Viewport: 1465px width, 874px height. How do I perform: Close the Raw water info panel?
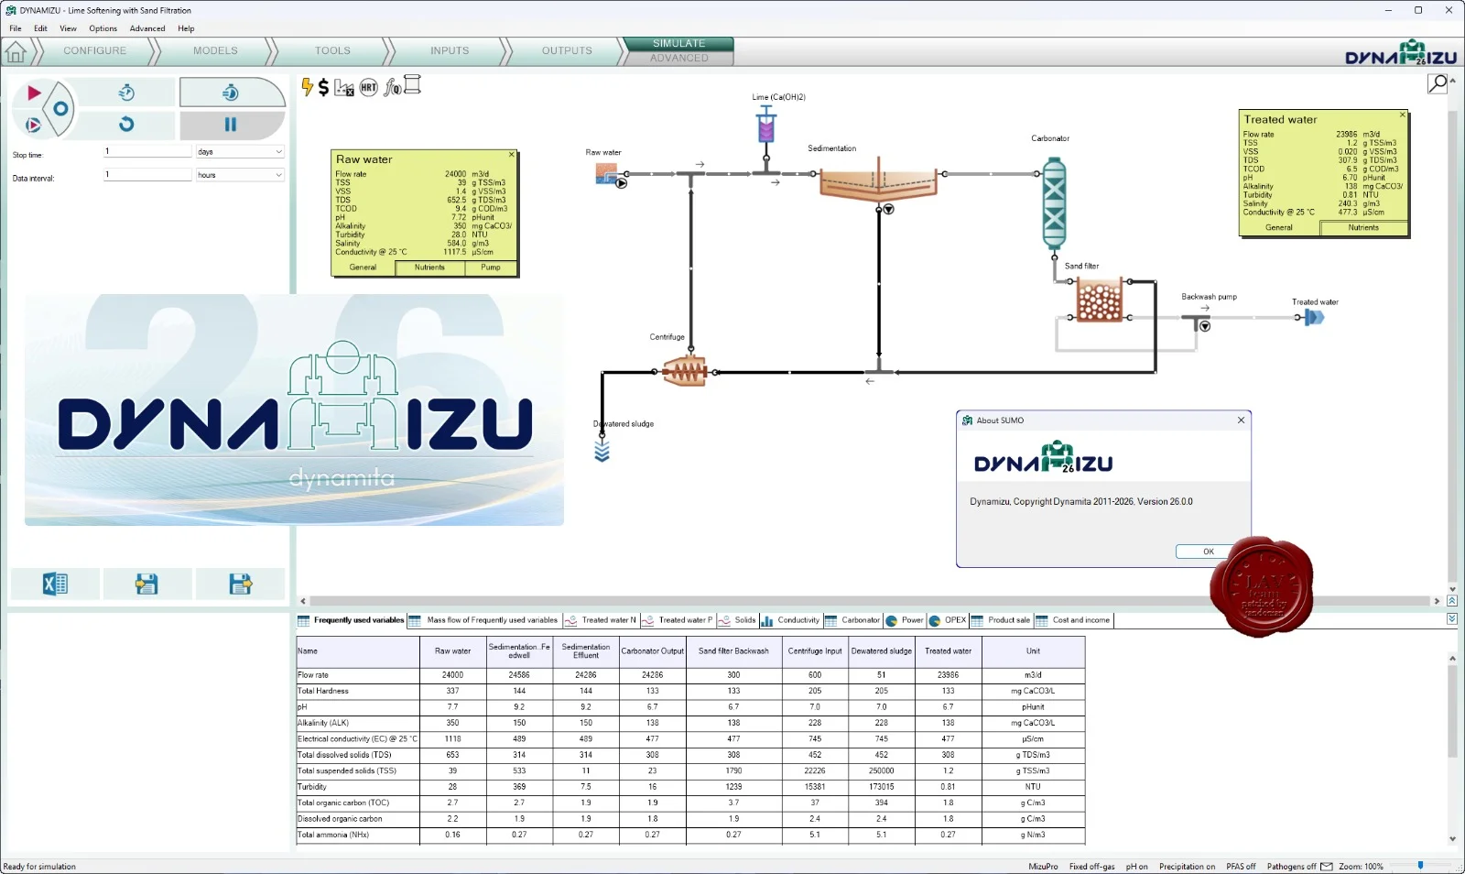[x=512, y=154]
